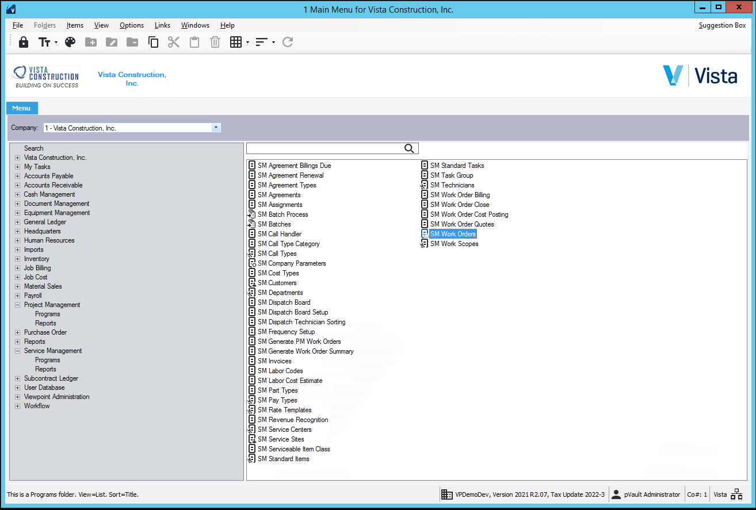Open text size dropdown arrow
756x510 pixels.
pyautogui.click(x=56, y=43)
